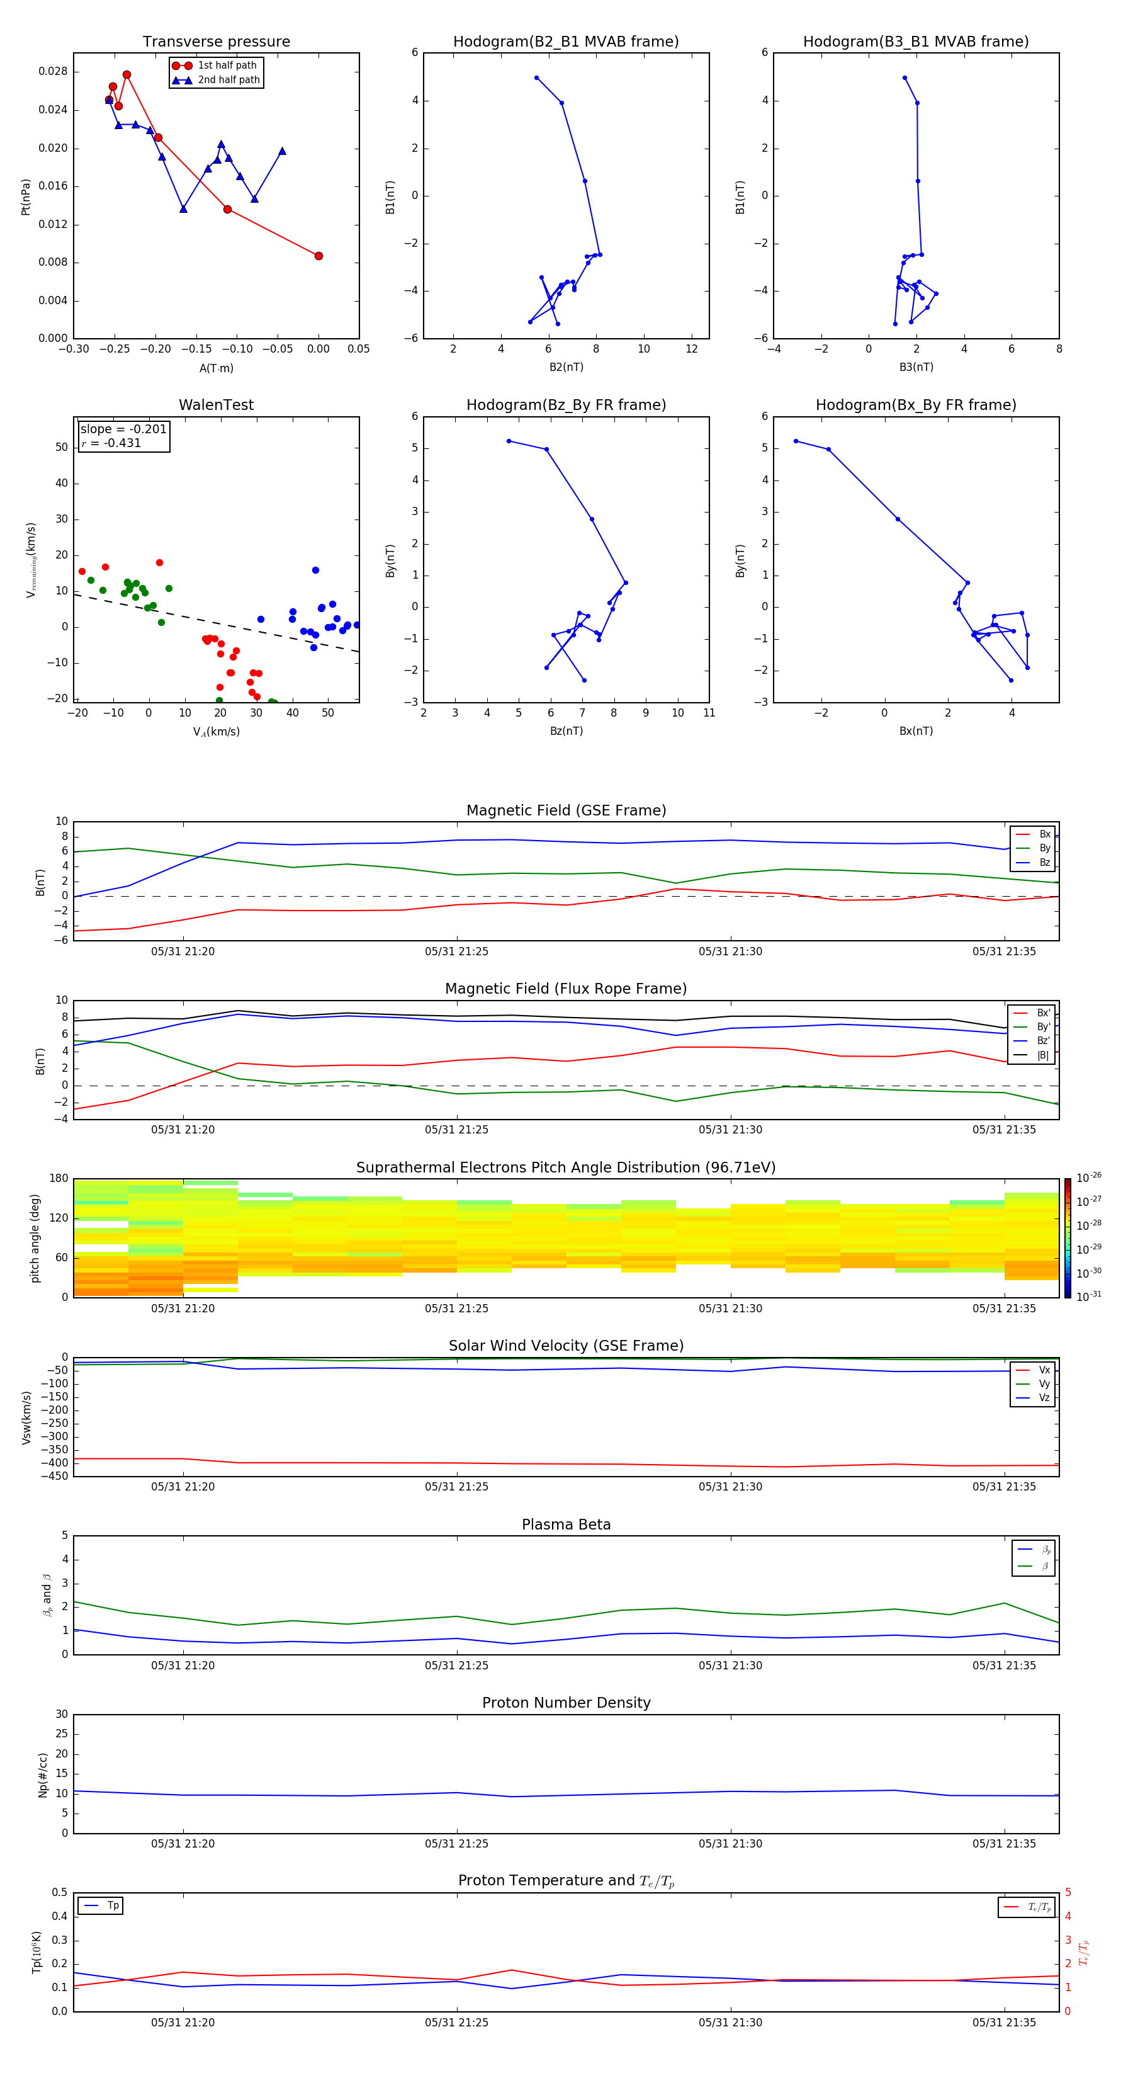Screen dimensions: 1133x2078
Task: Click the Bx' legend entry in Flux Rope panel
Action: (1032, 1013)
